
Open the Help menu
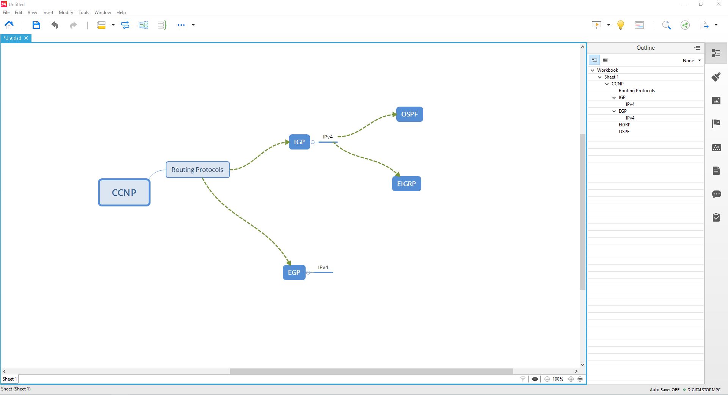coord(121,13)
